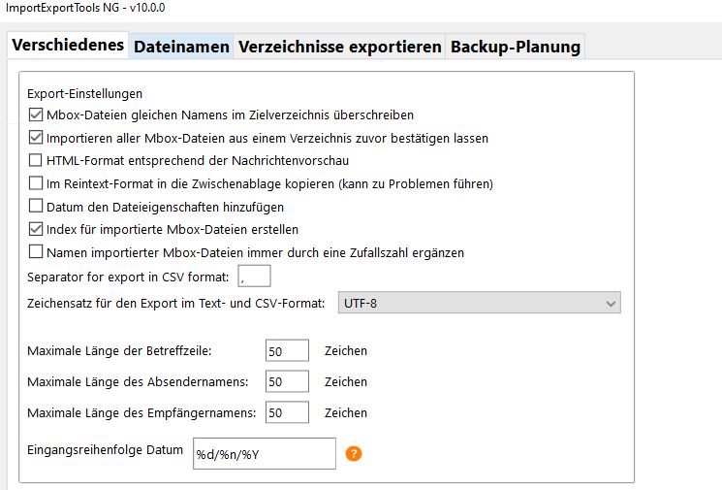Uncheck Mbox-Dateien gleichen Namens überschreiben checkbox
The height and width of the screenshot is (490, 722).
[x=37, y=114]
